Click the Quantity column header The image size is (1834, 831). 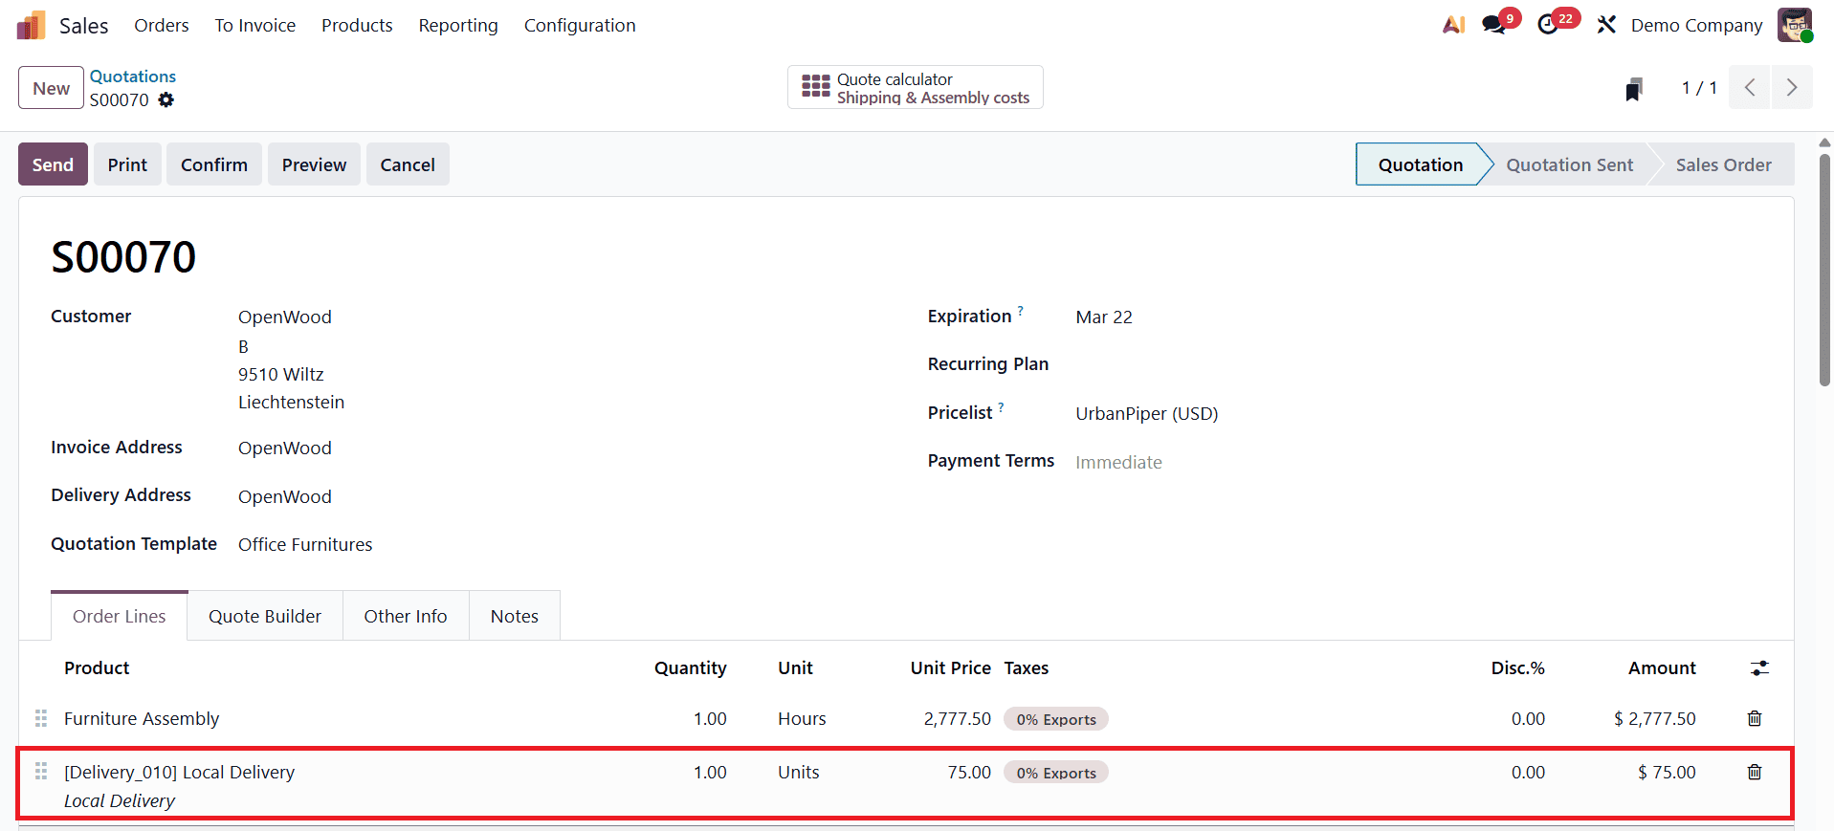pos(690,667)
